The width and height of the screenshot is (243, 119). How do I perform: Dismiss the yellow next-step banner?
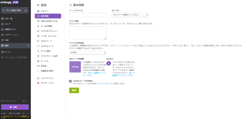(x=29, y=117)
